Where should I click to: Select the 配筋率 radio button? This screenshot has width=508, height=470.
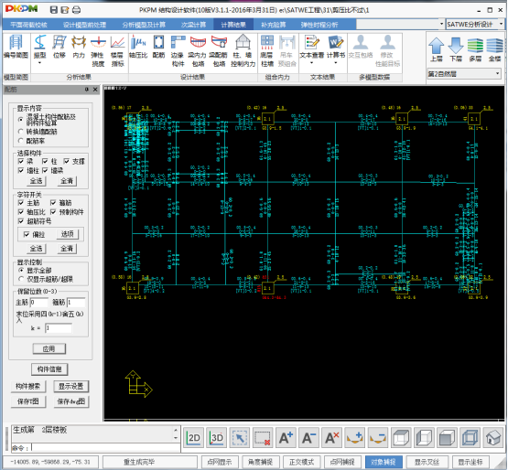click(21, 141)
